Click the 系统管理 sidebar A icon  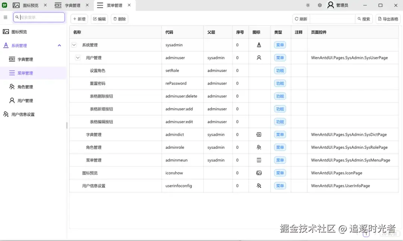click(6, 46)
